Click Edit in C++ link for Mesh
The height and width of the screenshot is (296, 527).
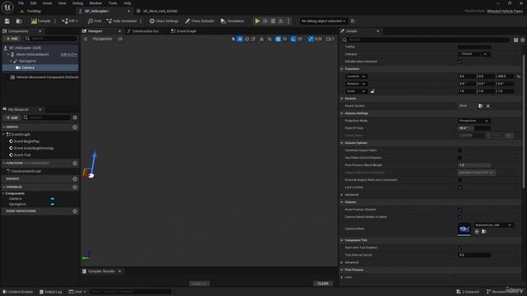point(69,54)
